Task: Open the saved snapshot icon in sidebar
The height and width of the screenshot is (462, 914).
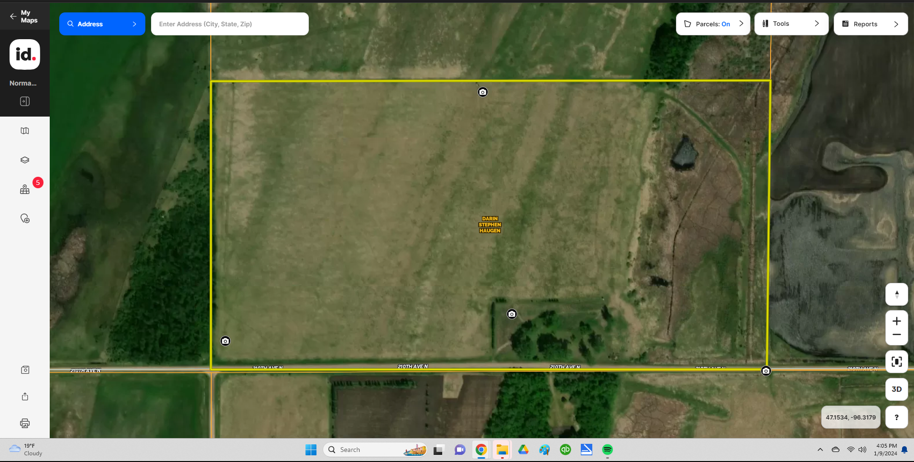Action: [25, 370]
